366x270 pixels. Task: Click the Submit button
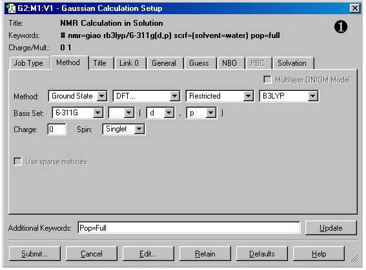35,254
